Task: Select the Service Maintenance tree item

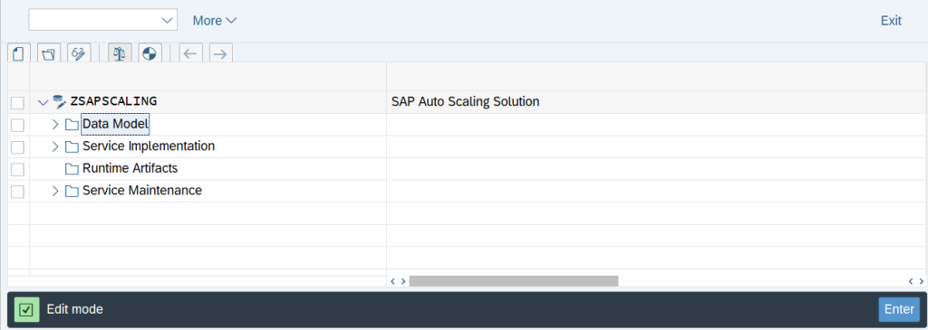Action: click(142, 191)
